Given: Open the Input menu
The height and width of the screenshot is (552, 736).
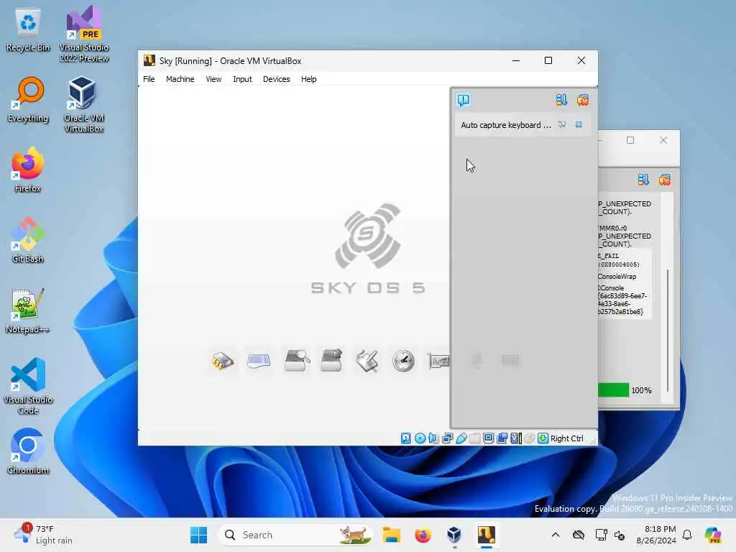Looking at the screenshot, I should pyautogui.click(x=242, y=79).
